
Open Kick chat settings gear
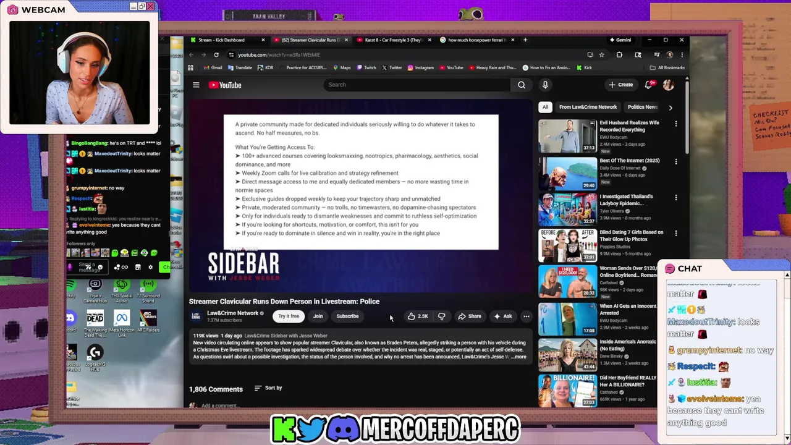click(150, 268)
